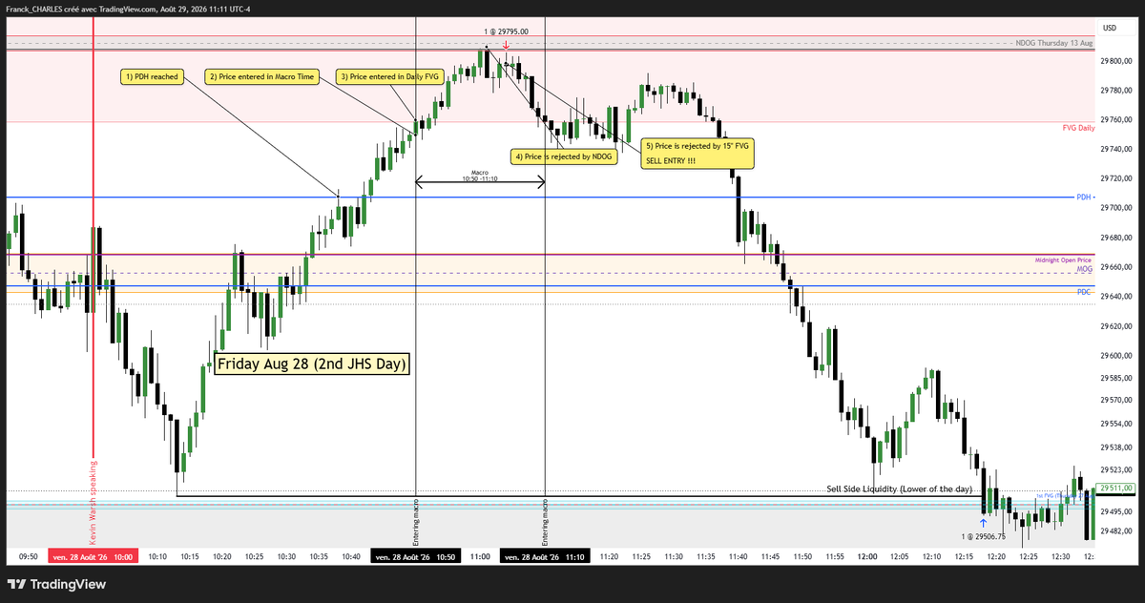Screen dimensions: 1145x603
Task: Click the 29 554,00 price axis value
Action: (1117, 424)
